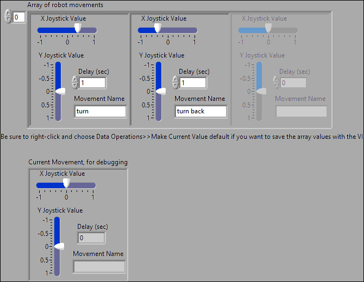Select the Current Movement Delay indicator field
Image resolution: width=364 pixels, height=282 pixels.
point(91,238)
